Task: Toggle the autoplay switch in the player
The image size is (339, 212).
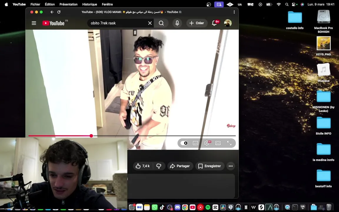Action: tap(184, 143)
